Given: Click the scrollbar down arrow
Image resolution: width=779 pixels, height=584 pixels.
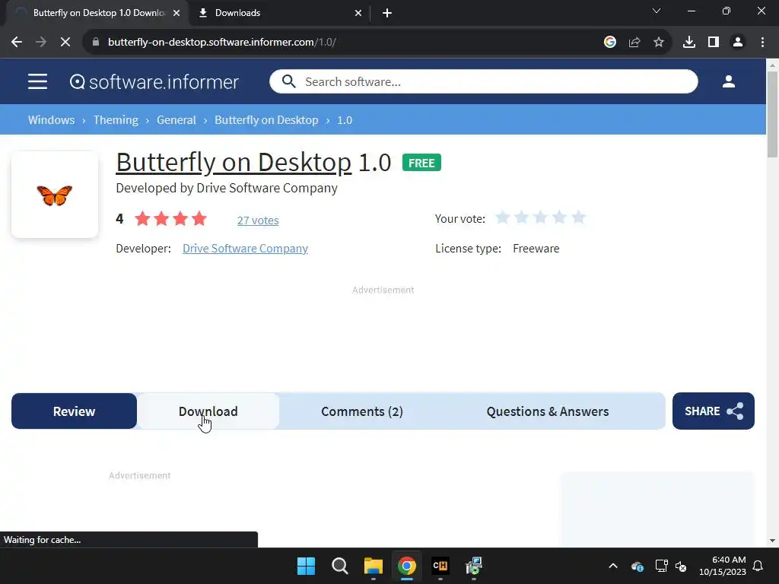Looking at the screenshot, I should point(772,541).
